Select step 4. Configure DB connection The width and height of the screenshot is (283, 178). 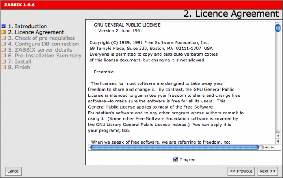pyautogui.click(x=43, y=44)
